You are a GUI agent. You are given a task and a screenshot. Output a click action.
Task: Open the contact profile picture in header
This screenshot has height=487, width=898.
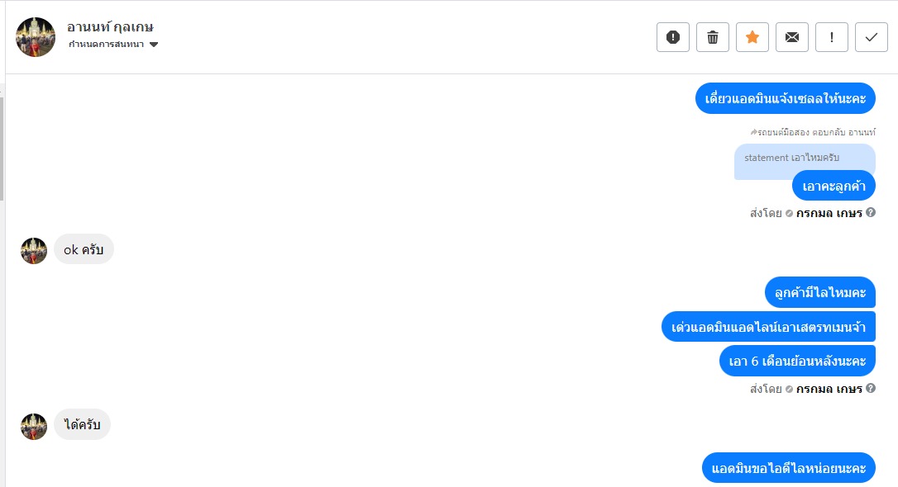tap(36, 37)
